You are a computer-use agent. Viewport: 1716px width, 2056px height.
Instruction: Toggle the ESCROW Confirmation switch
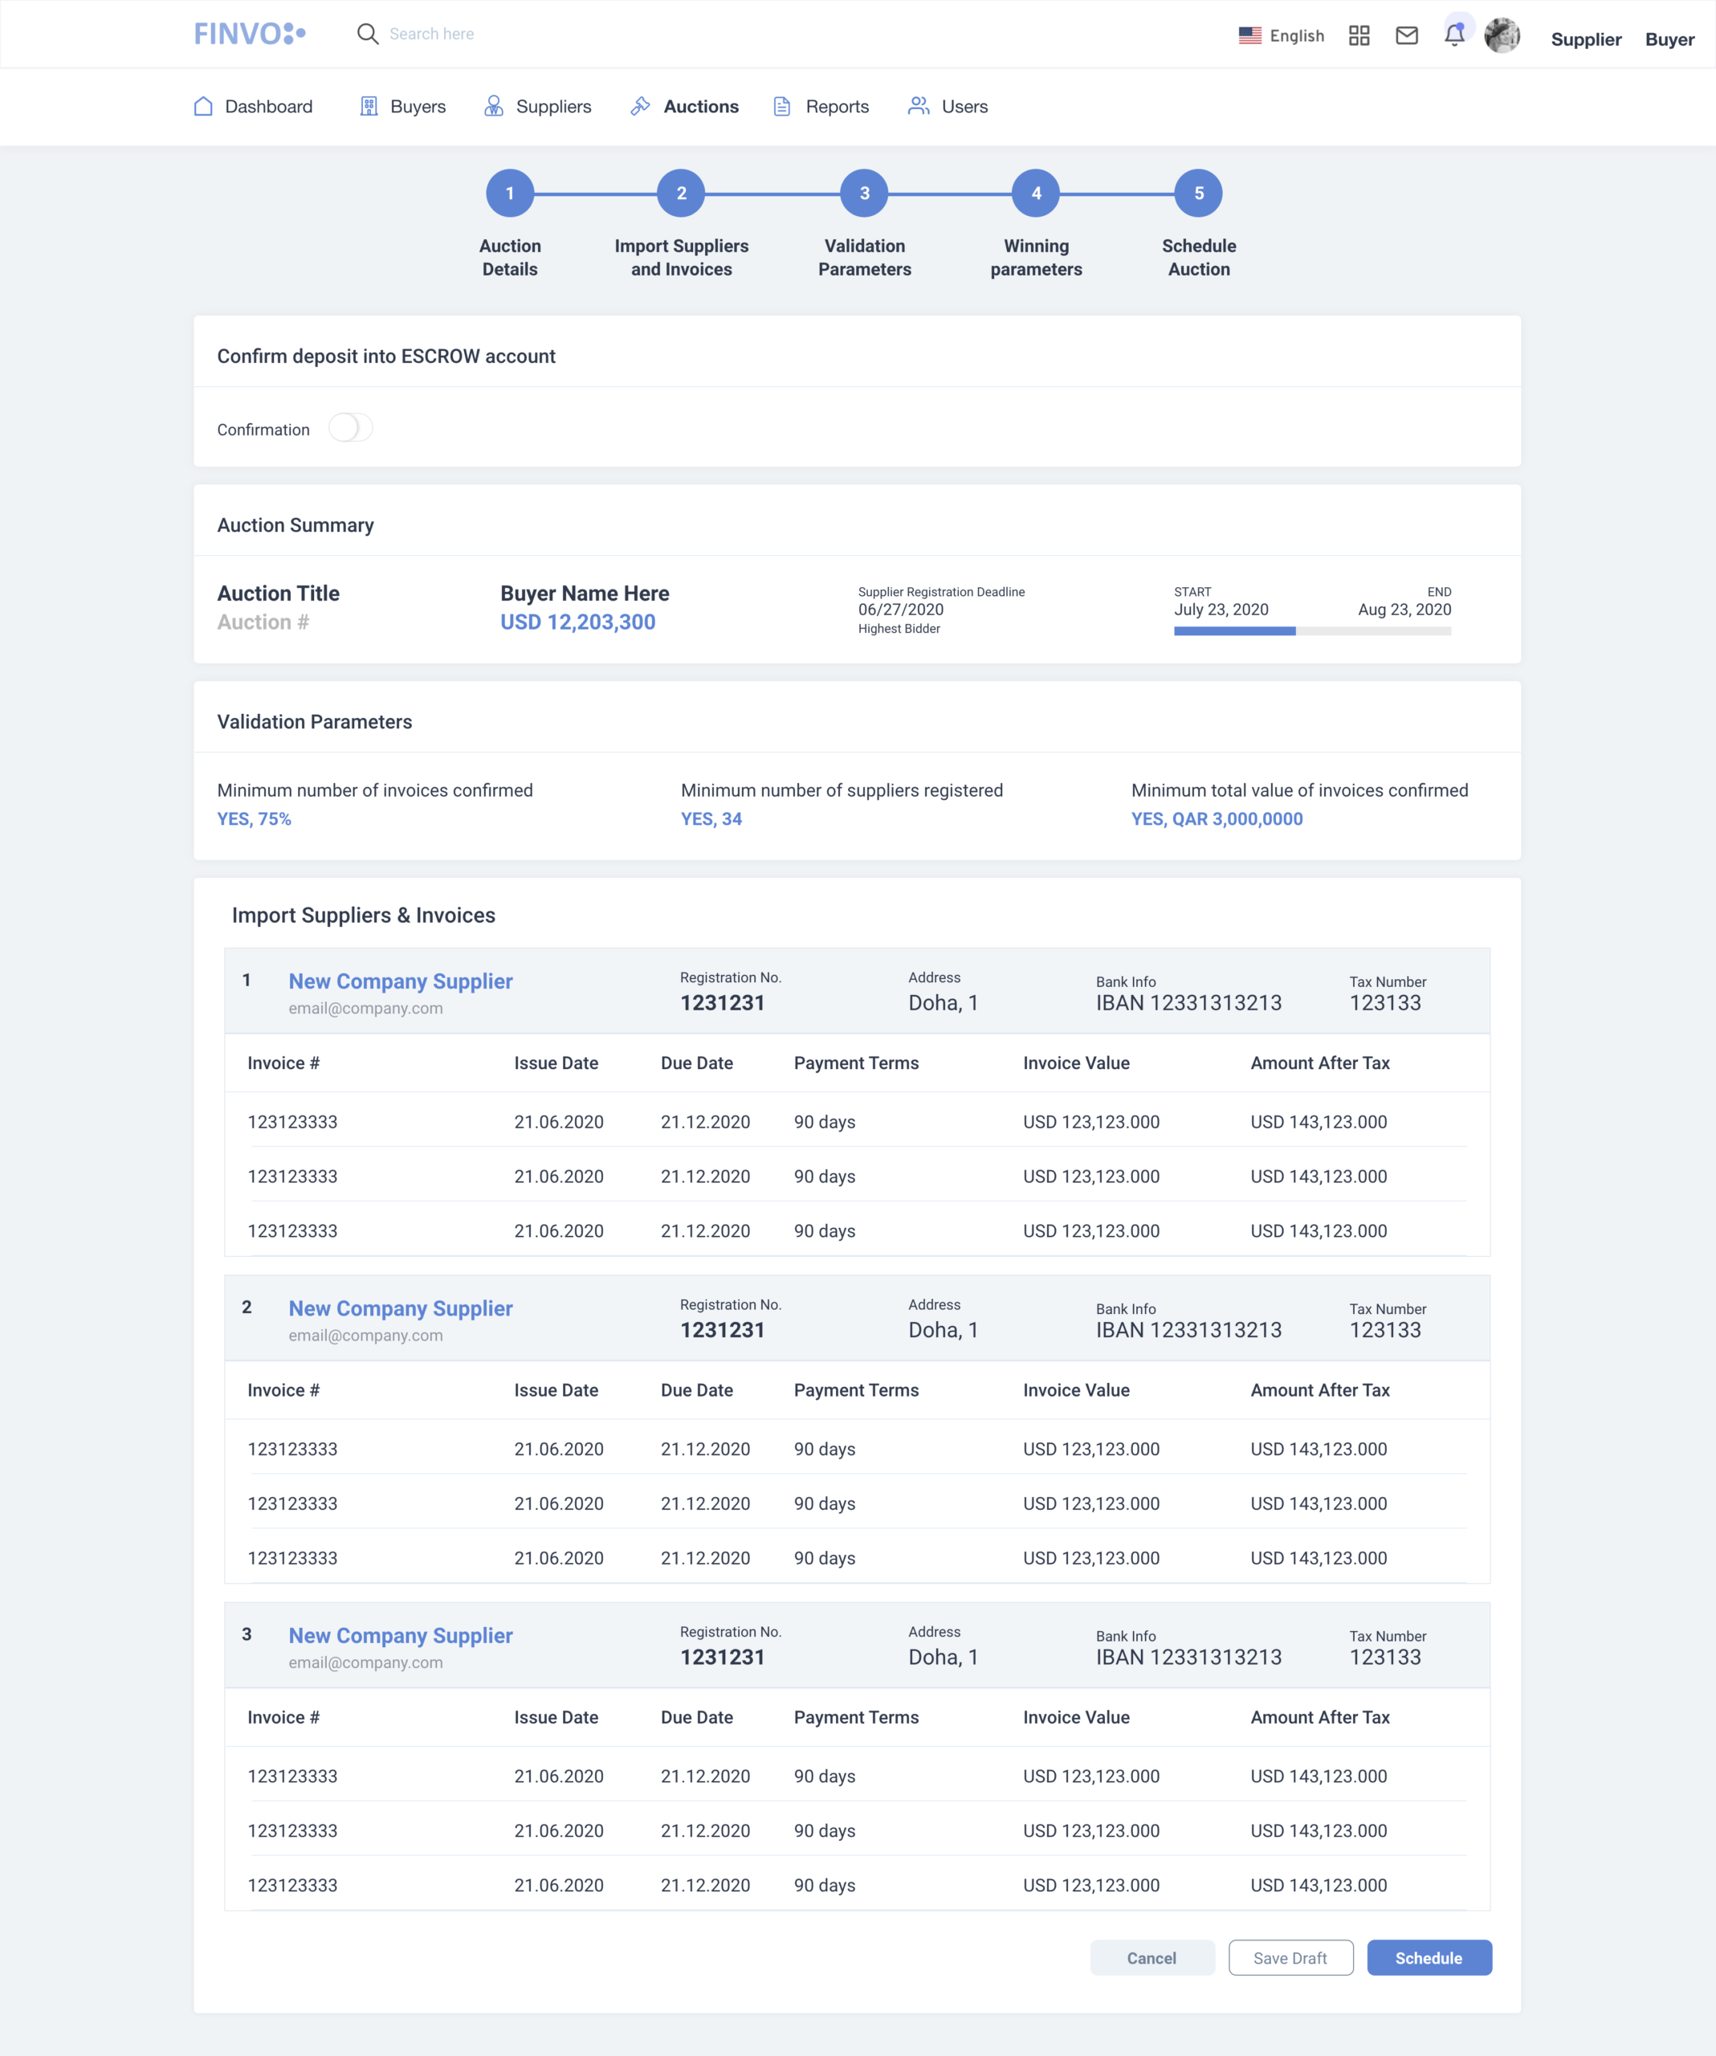[x=350, y=428]
